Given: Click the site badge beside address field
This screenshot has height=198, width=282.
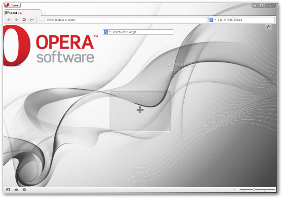Looking at the screenshot, I should (41, 20).
